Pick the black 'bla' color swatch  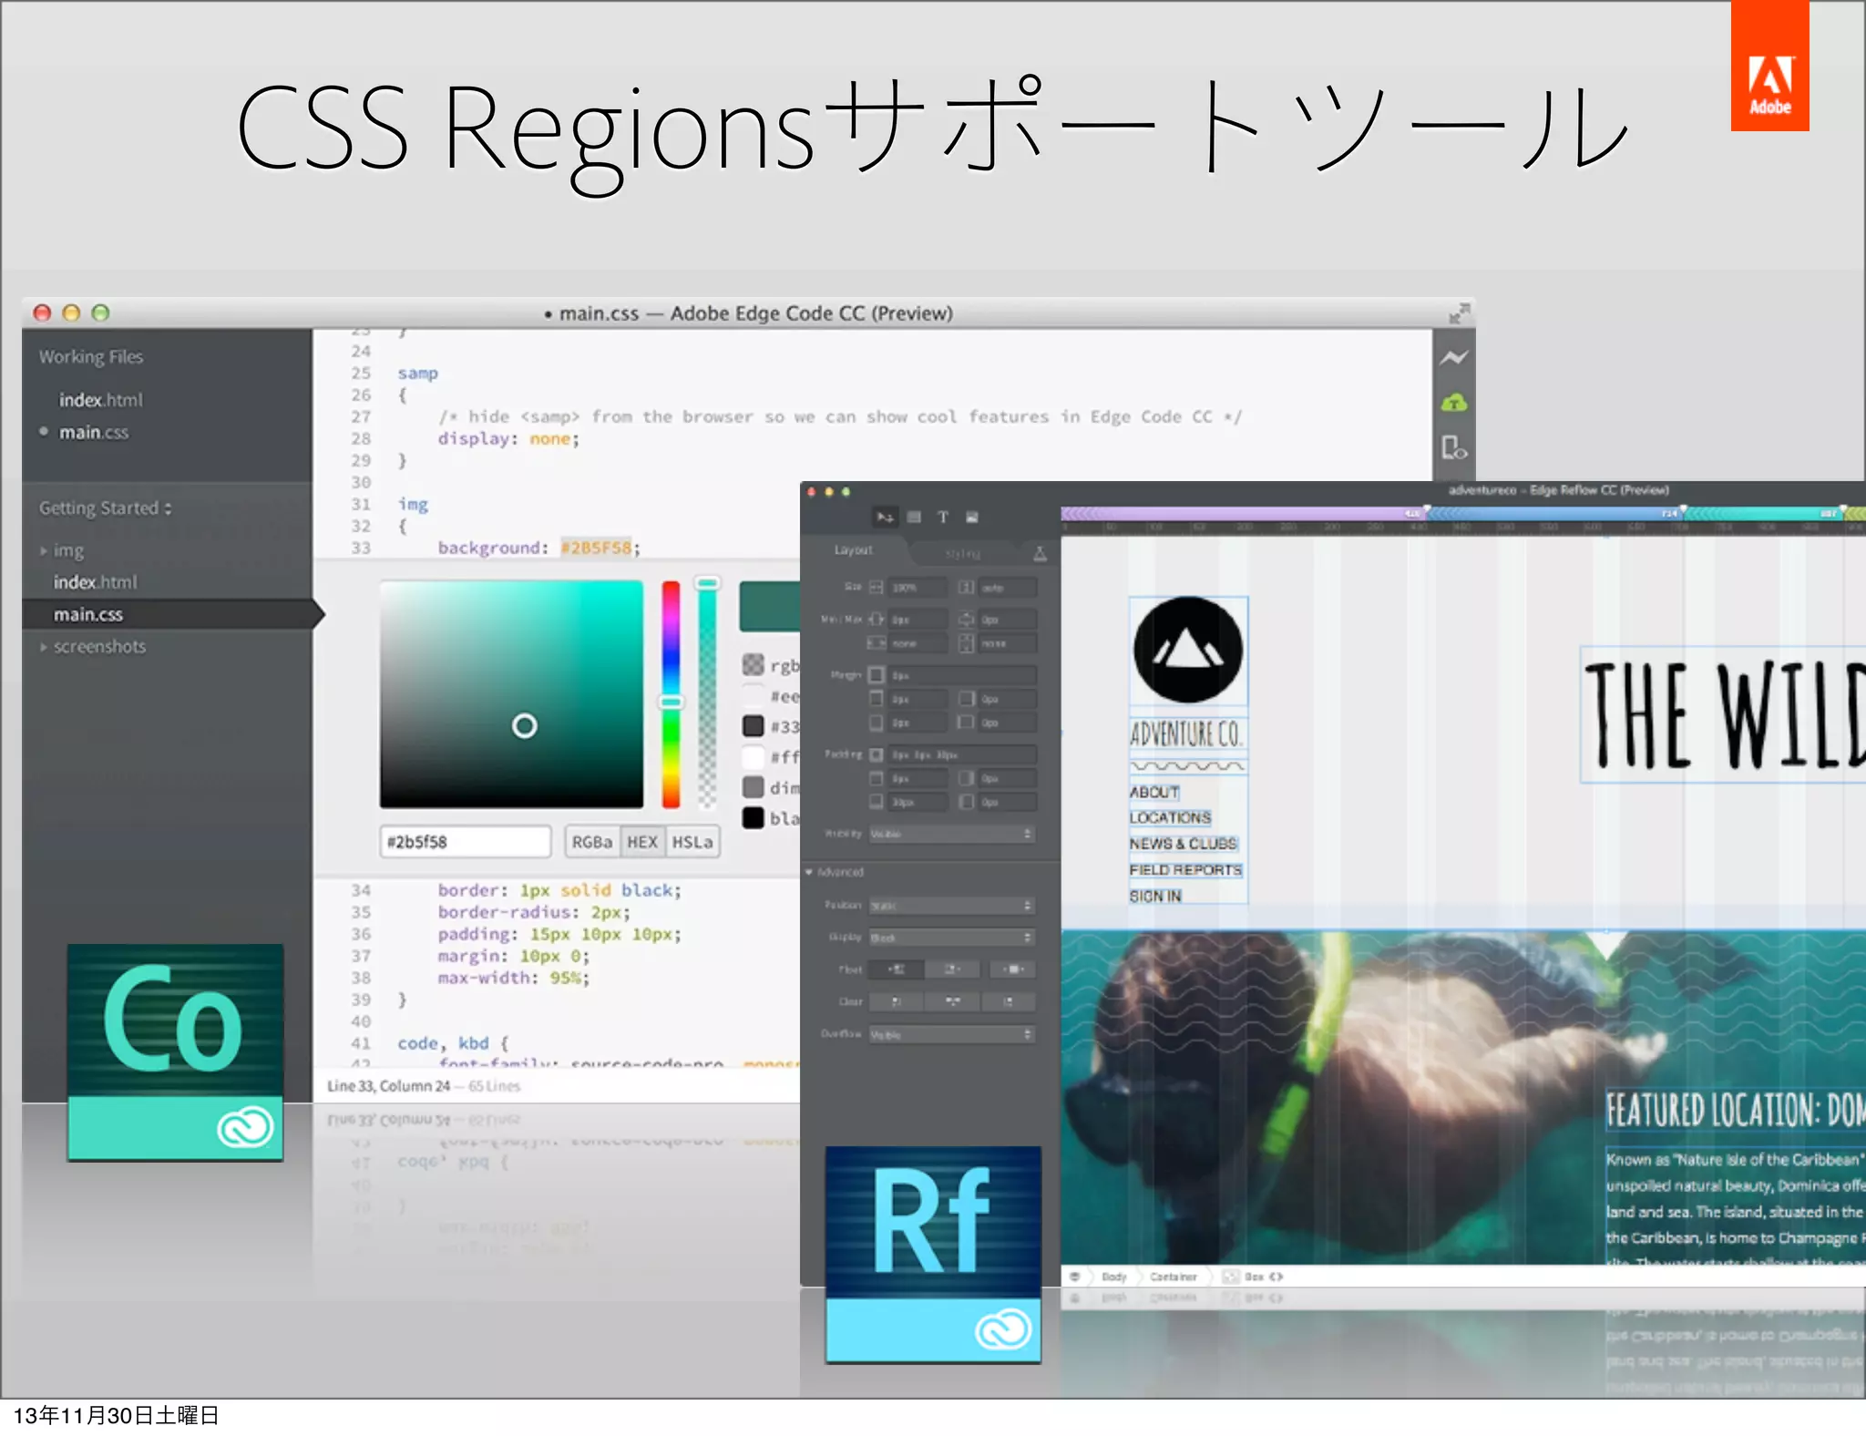click(753, 817)
